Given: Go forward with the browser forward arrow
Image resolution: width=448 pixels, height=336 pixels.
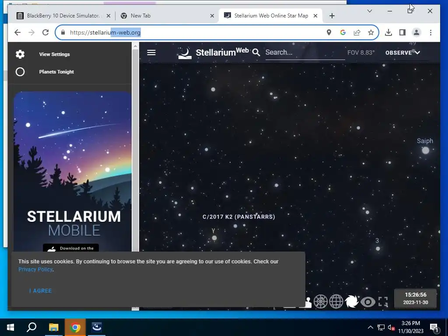Looking at the screenshot, I should (31, 32).
